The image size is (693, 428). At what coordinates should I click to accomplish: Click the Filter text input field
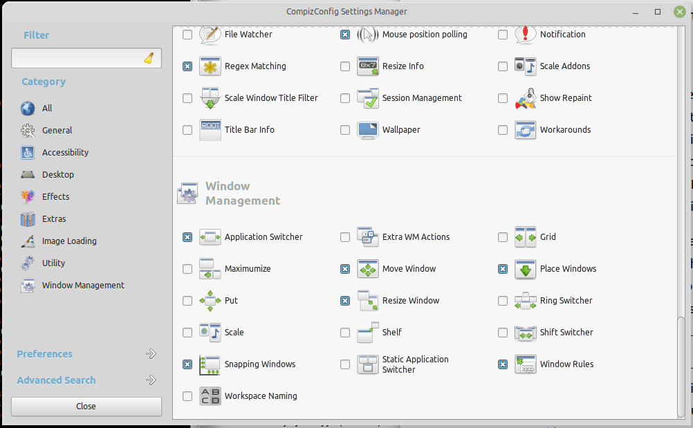point(86,58)
